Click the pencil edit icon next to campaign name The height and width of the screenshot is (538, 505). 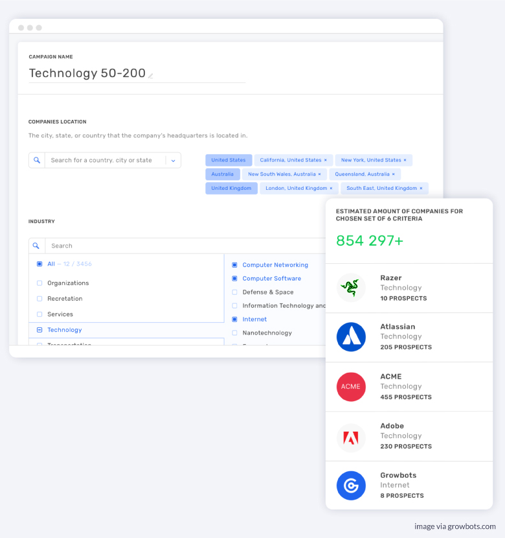[x=150, y=75]
